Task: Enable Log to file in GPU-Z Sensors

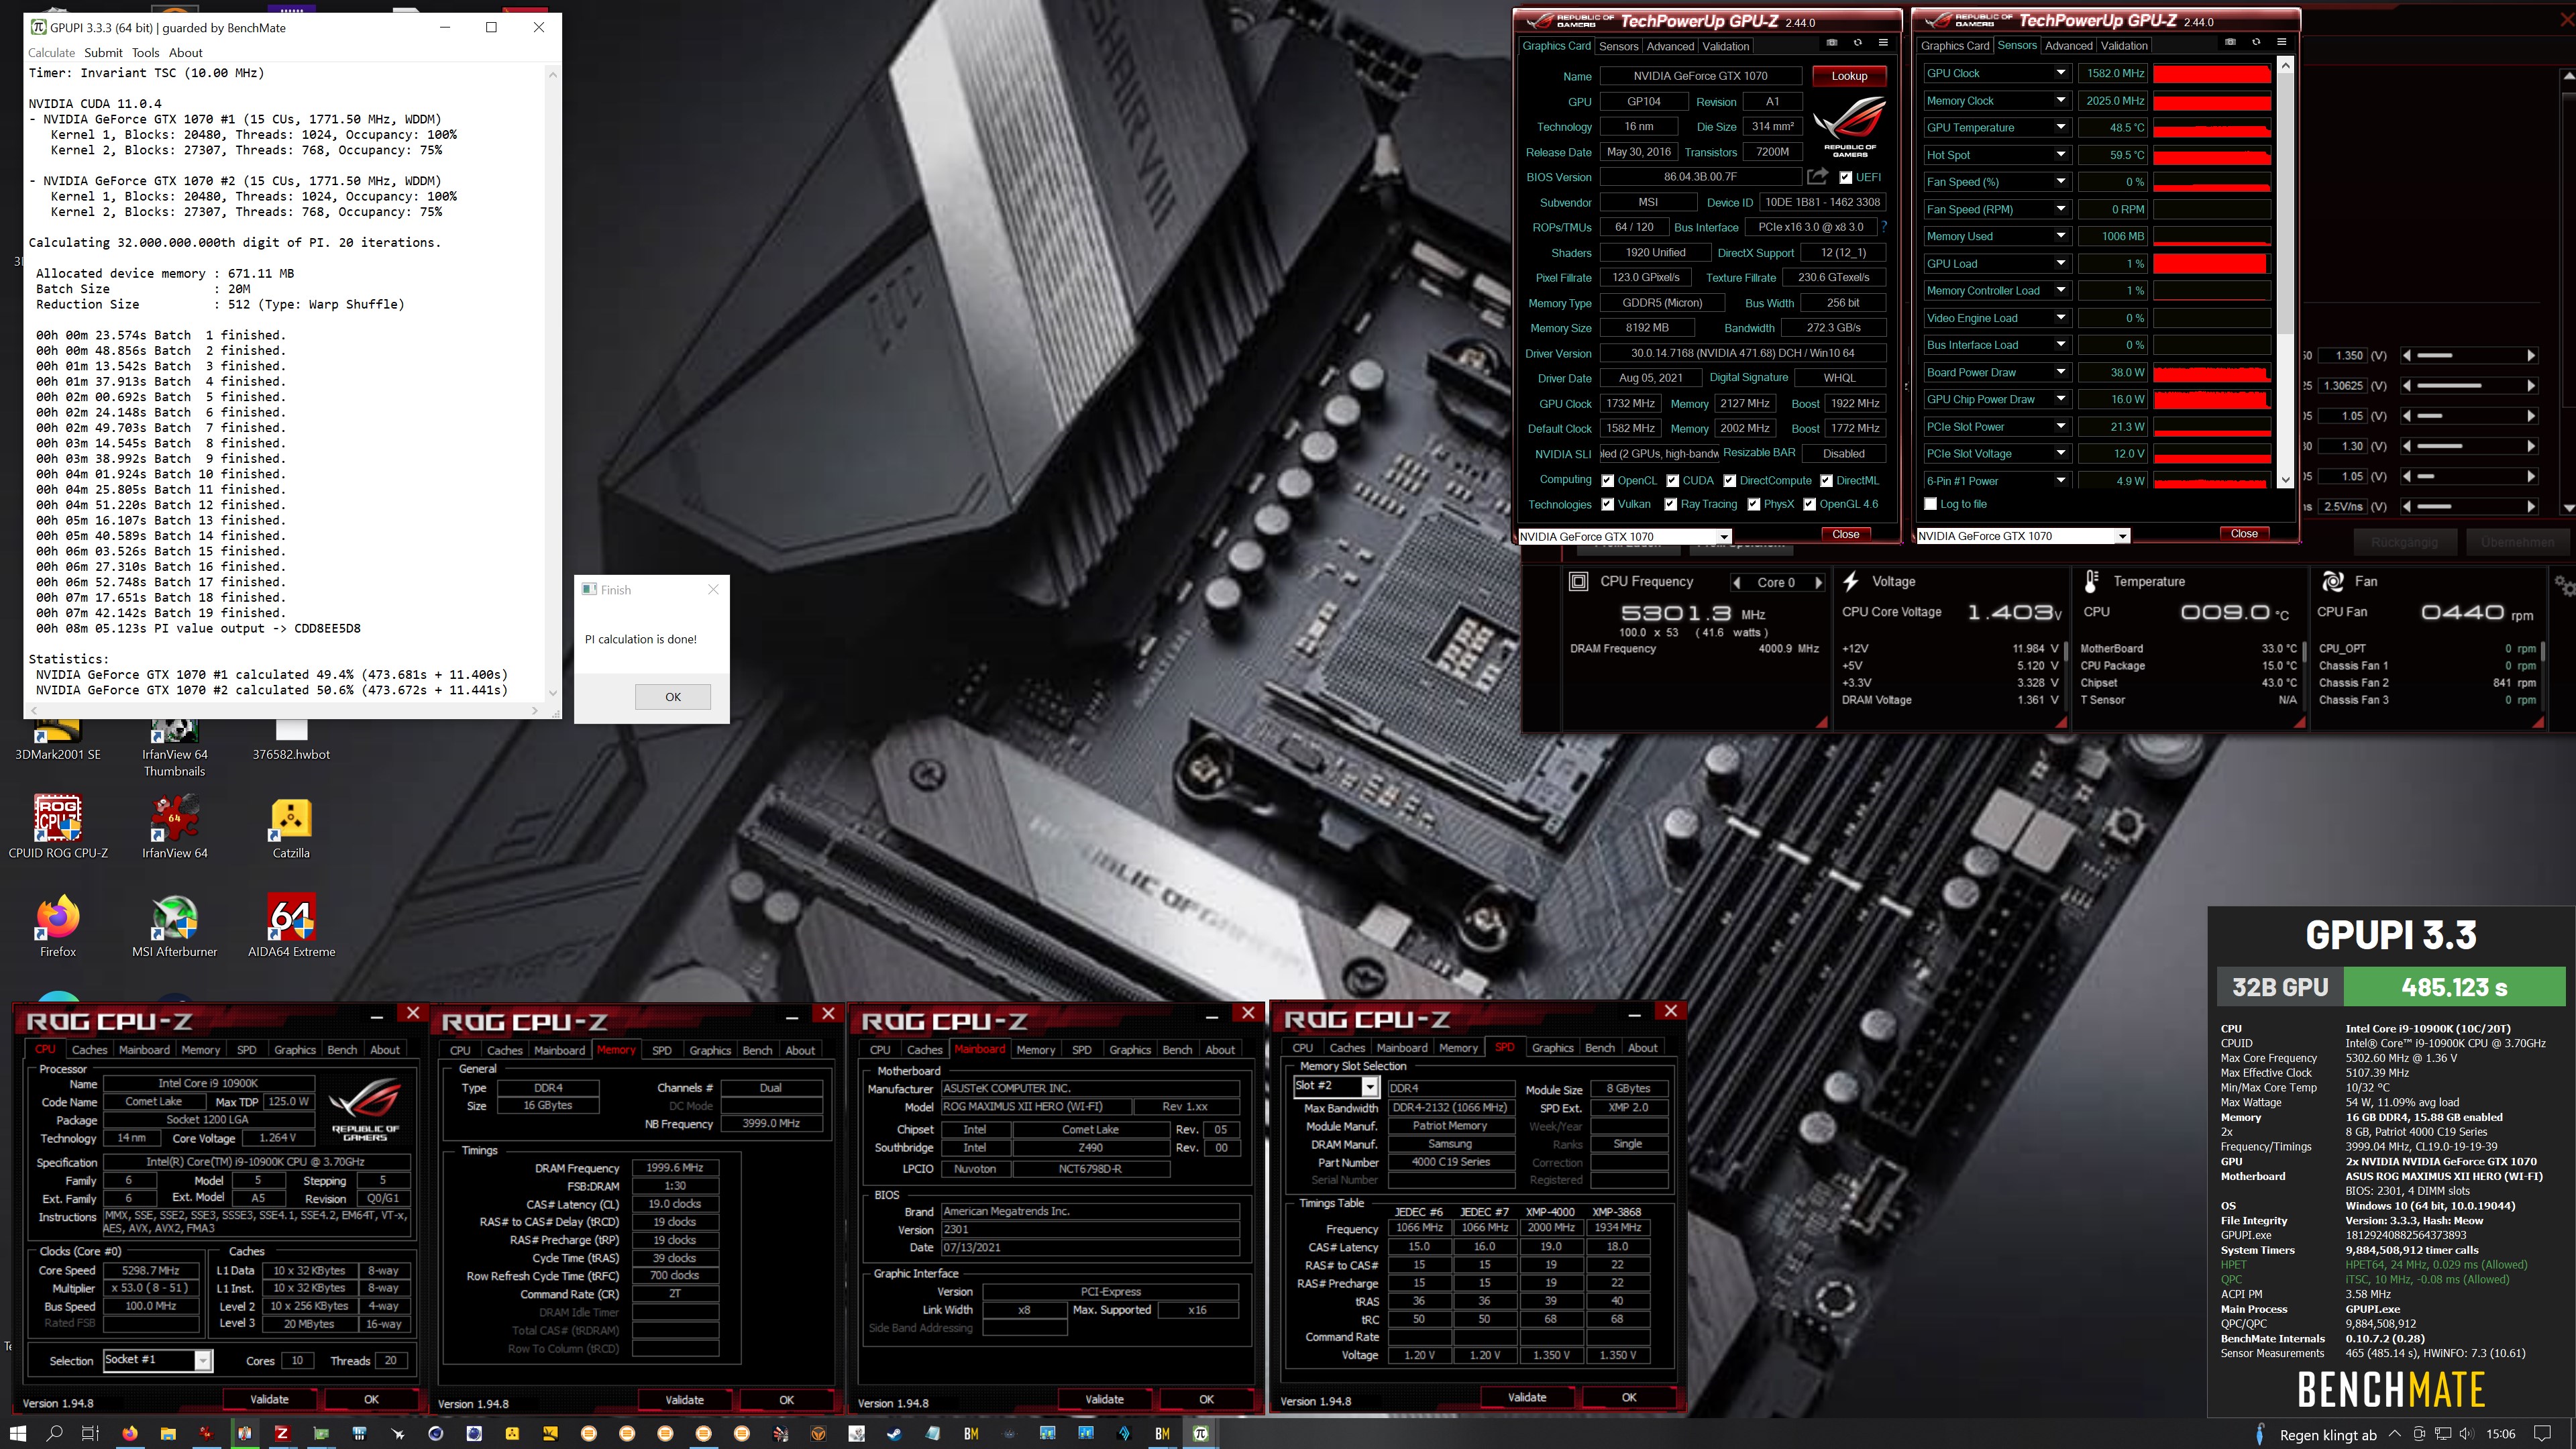Action: pos(1931,504)
